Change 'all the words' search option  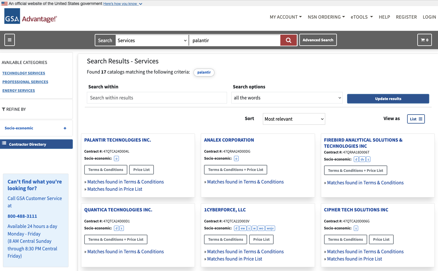tap(286, 97)
